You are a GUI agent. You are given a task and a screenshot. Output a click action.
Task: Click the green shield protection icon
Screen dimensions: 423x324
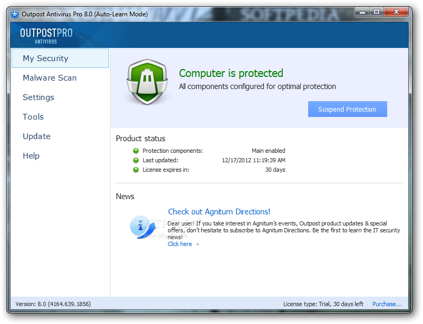click(147, 82)
